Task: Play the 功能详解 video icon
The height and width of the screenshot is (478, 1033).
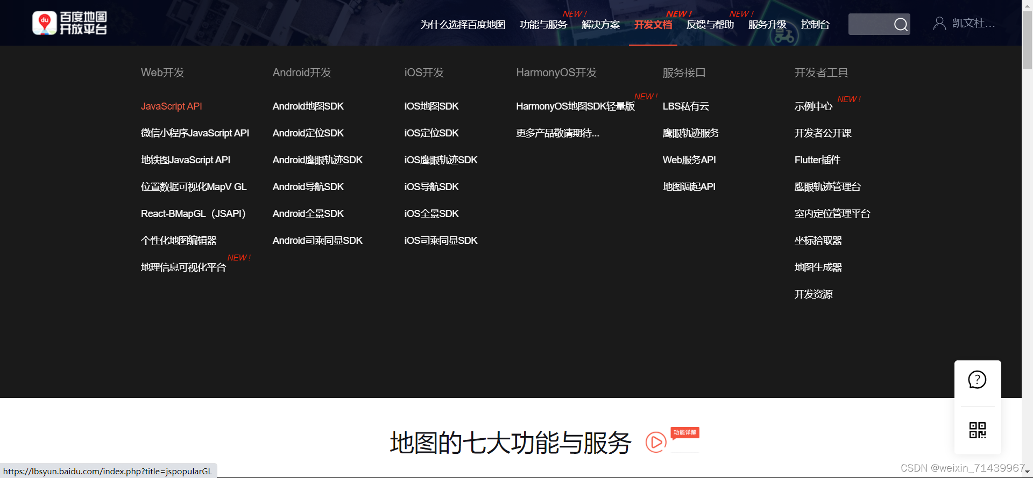Action: [656, 442]
